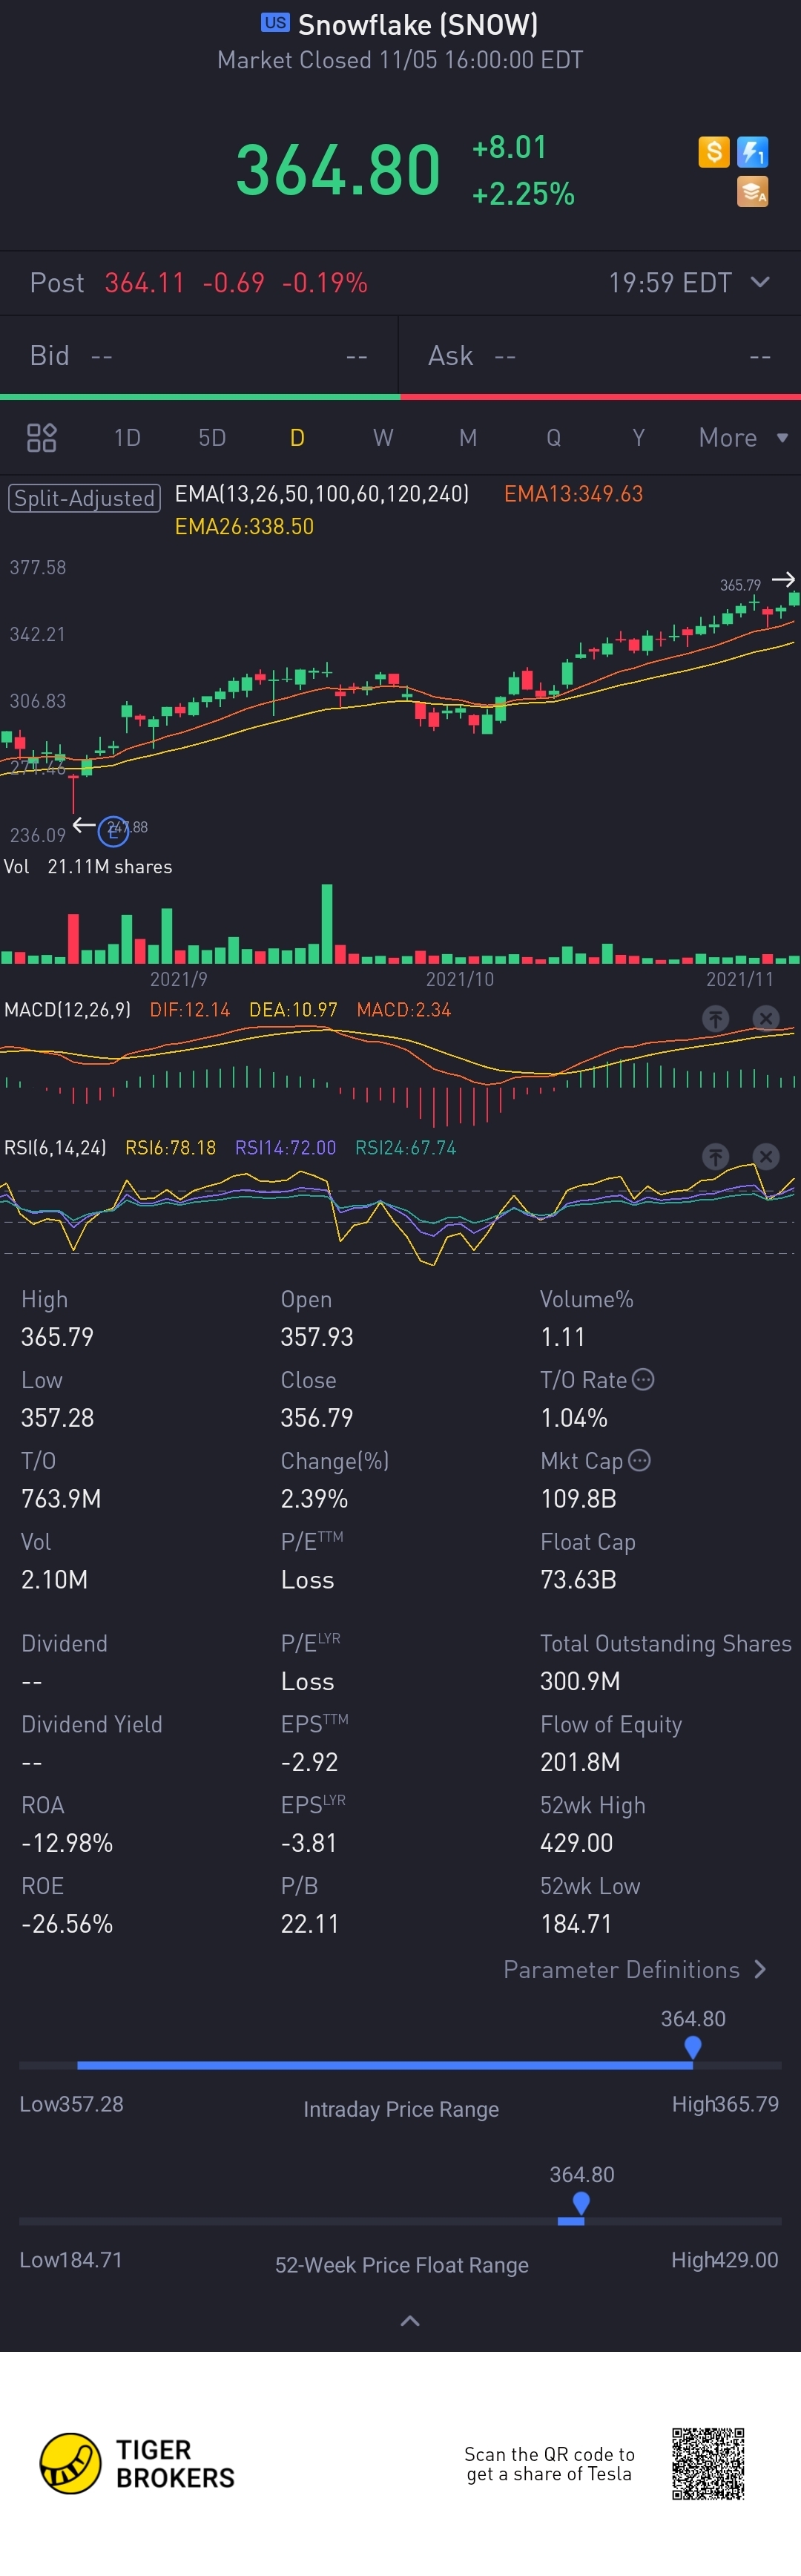Select the daily D chart tab
Screen dimensions: 801x2576
[x=297, y=437]
